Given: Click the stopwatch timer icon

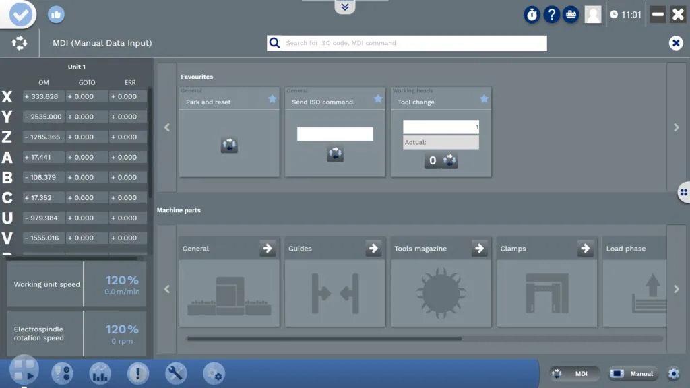Looking at the screenshot, I should 532,15.
